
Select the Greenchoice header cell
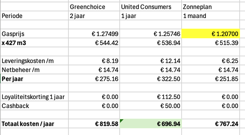[94, 7]
